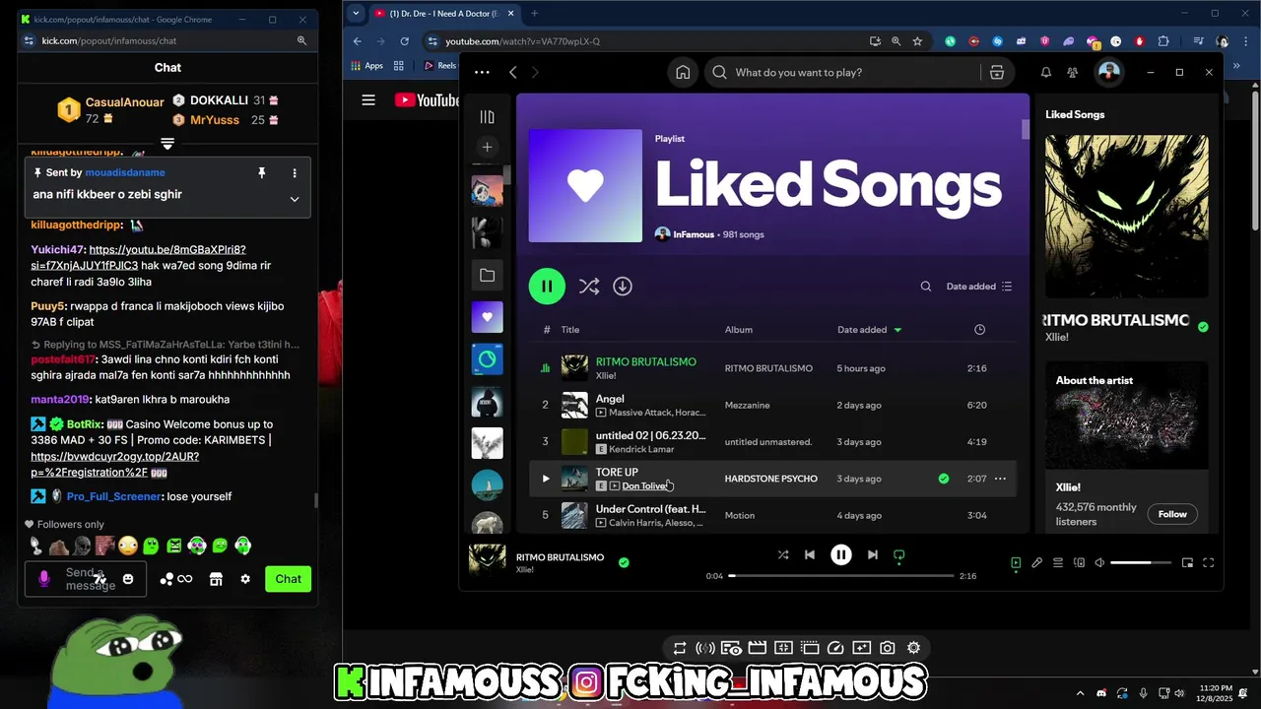Open the camera screenshot overlay icon

[x=888, y=648]
